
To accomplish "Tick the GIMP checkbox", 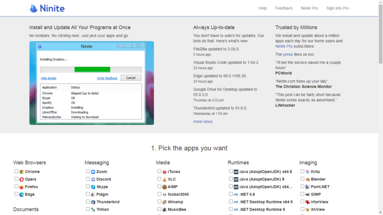I will tap(302, 194).
